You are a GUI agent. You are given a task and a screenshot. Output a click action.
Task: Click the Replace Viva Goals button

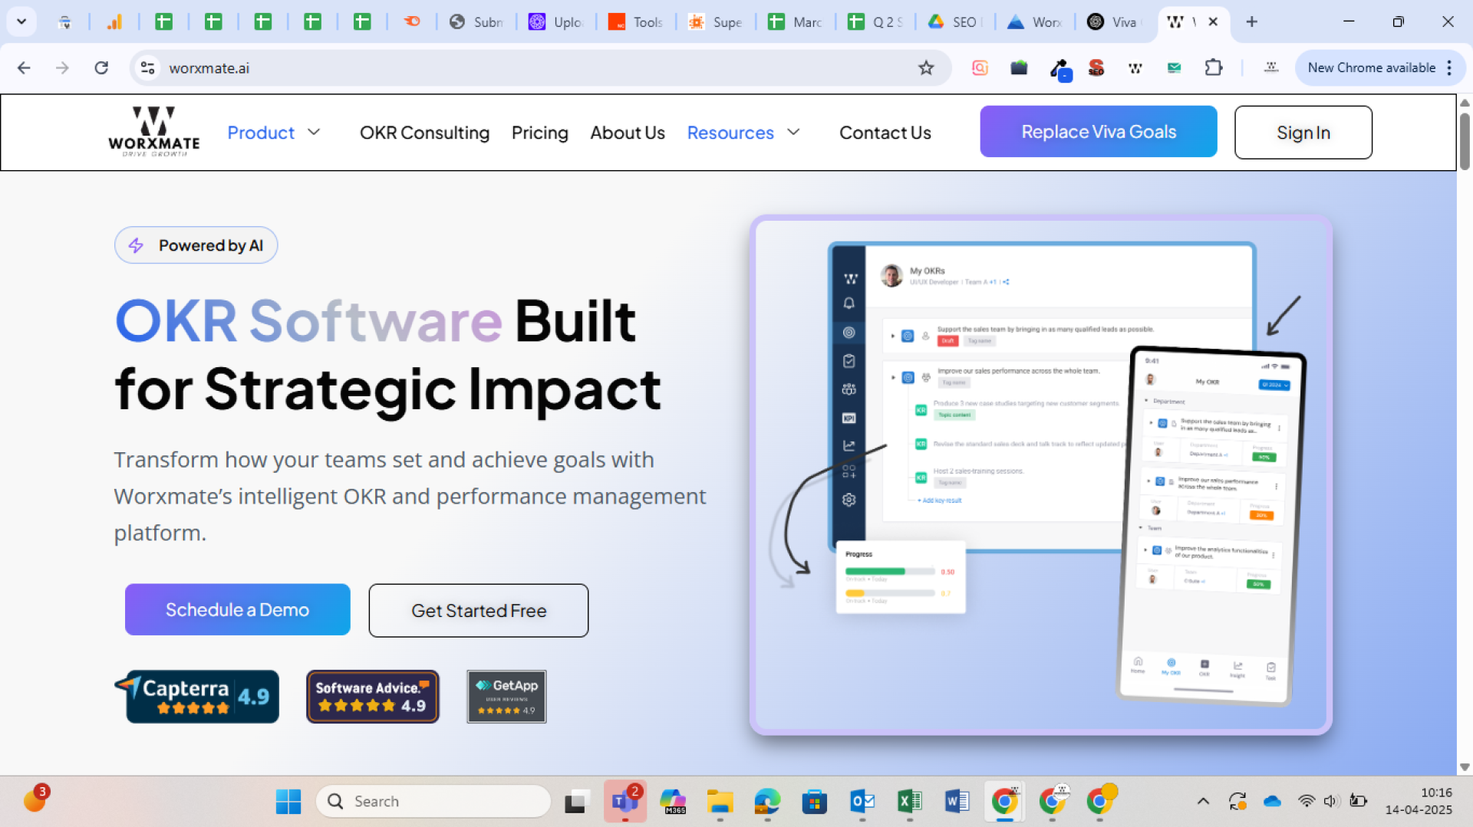(1099, 131)
